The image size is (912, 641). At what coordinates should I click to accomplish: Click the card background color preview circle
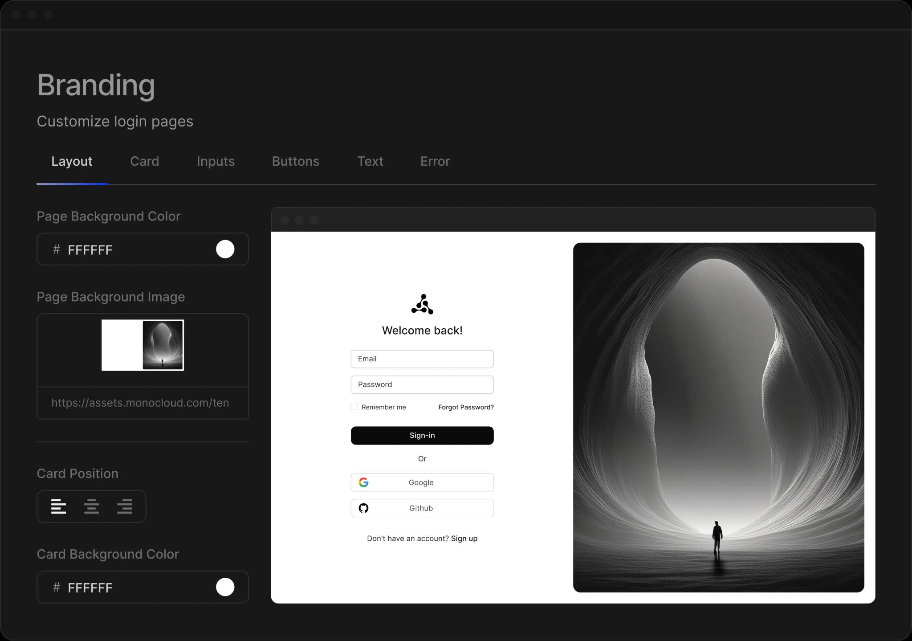coord(225,587)
